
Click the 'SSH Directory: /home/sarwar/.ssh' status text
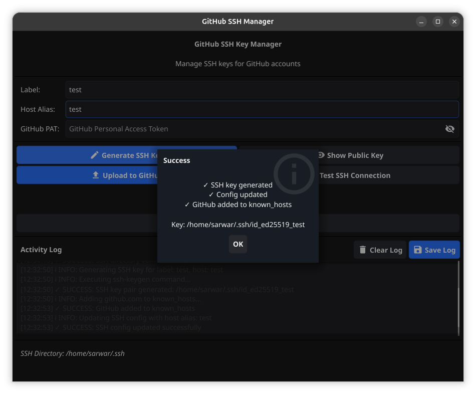[73, 353]
